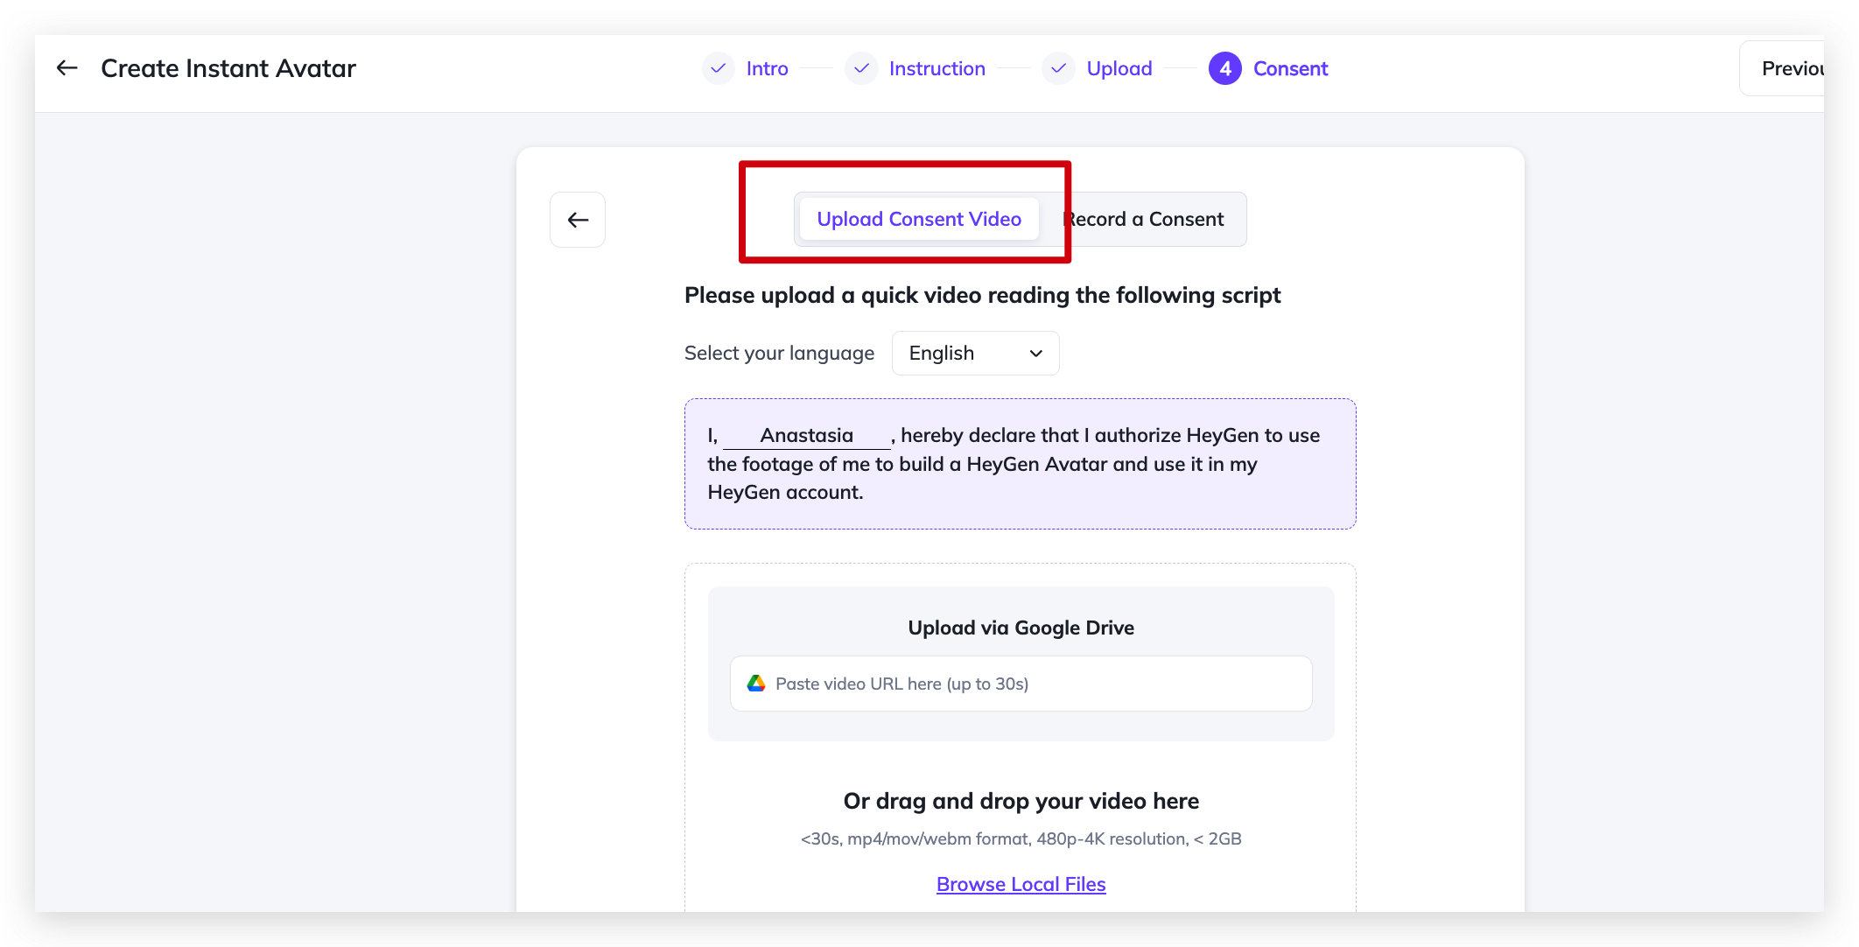Click the back arrow next to Create Instant Avatar

[67, 68]
